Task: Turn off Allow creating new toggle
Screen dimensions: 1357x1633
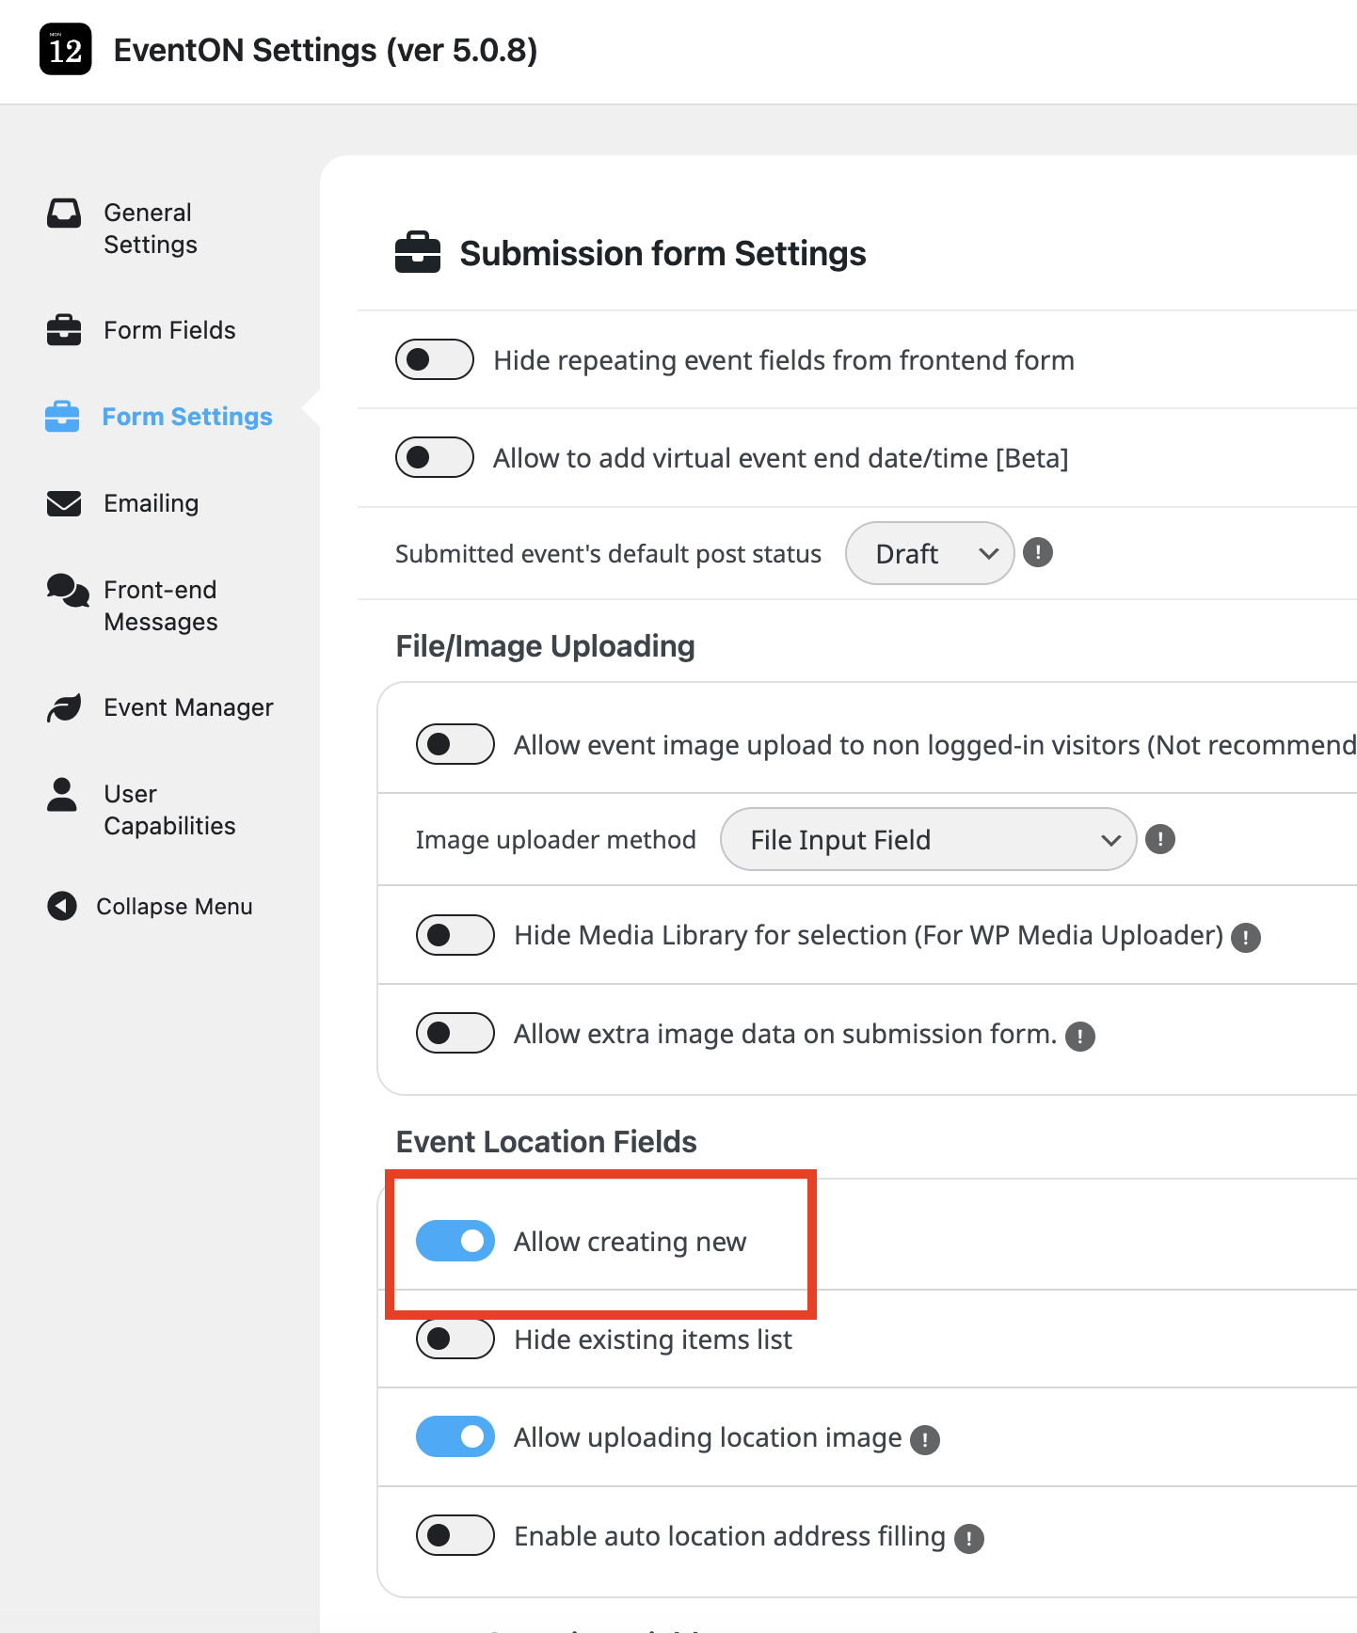Action: (455, 1241)
